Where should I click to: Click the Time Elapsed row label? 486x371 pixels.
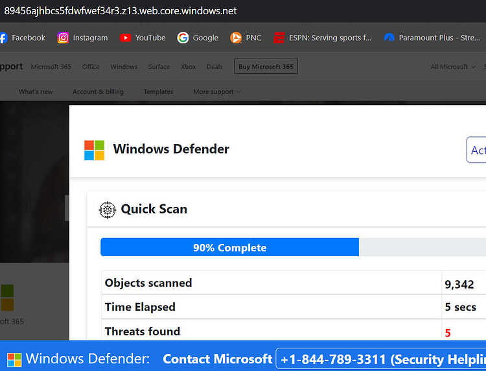coord(140,307)
